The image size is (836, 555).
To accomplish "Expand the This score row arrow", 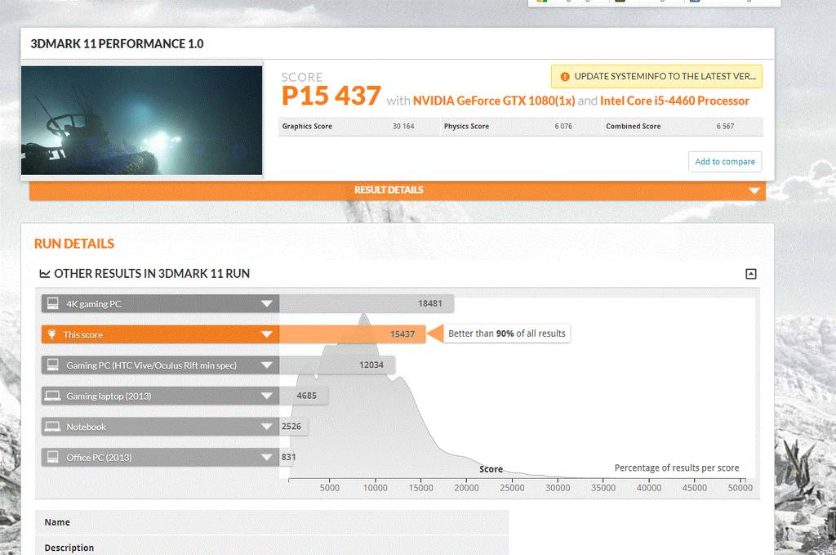I will pos(267,334).
